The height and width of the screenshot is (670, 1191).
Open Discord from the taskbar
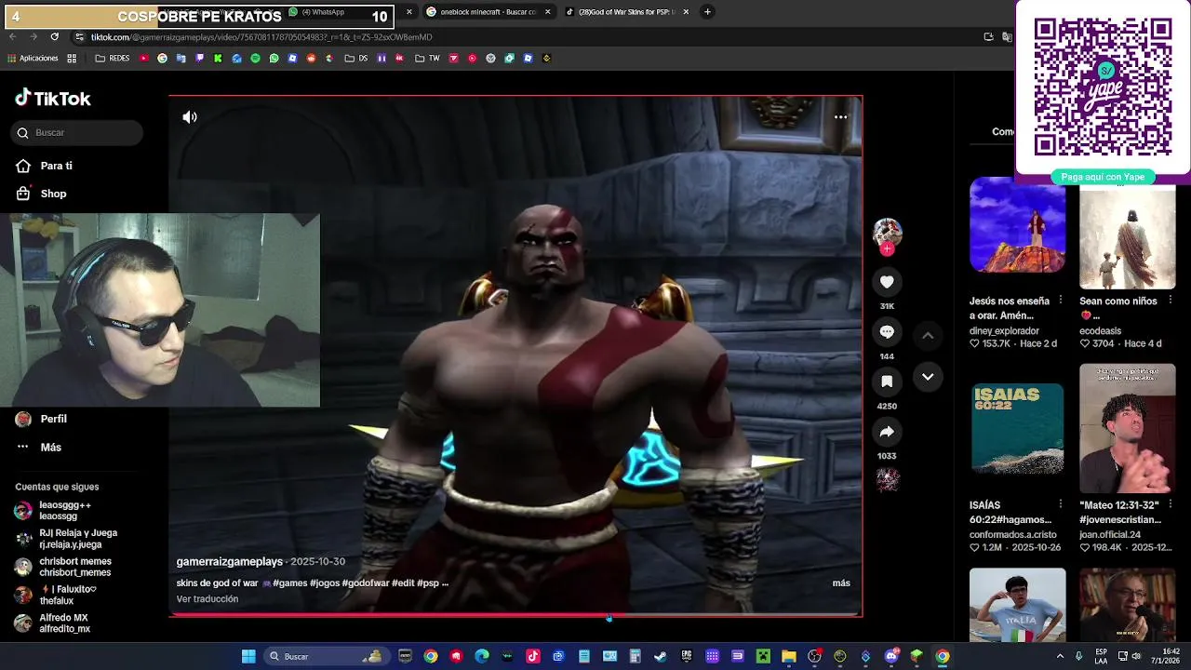[x=891, y=656]
